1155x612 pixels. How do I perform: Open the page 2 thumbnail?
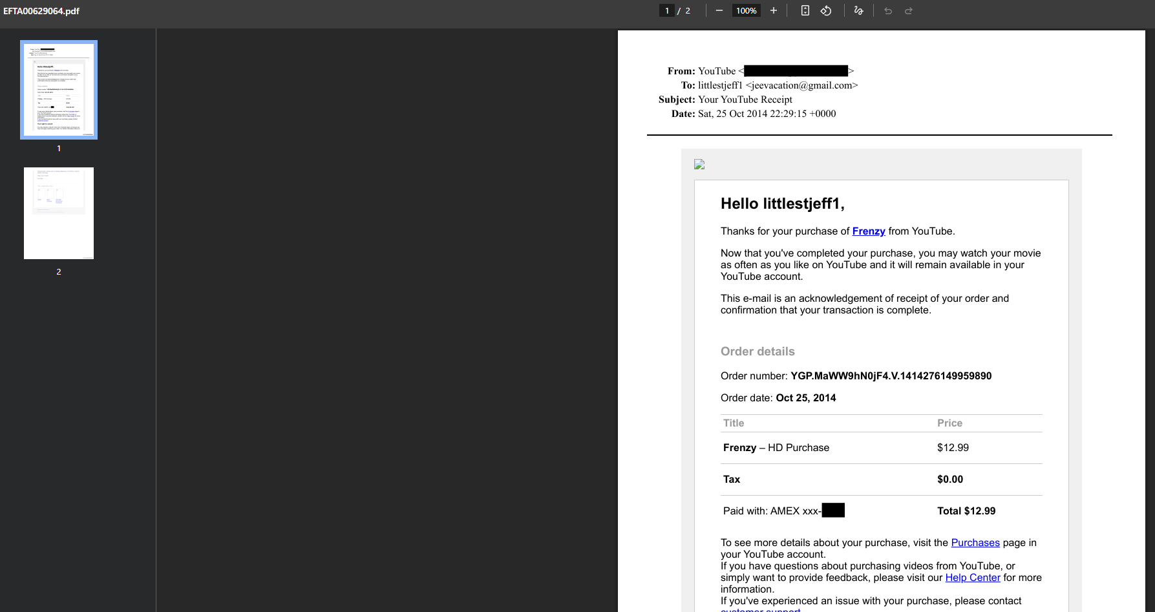pyautogui.click(x=59, y=213)
